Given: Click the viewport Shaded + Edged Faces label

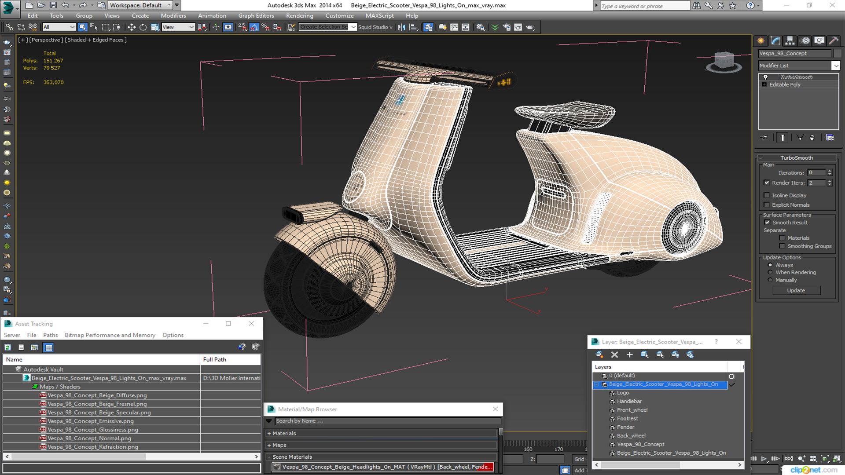Looking at the screenshot, I should 96,40.
